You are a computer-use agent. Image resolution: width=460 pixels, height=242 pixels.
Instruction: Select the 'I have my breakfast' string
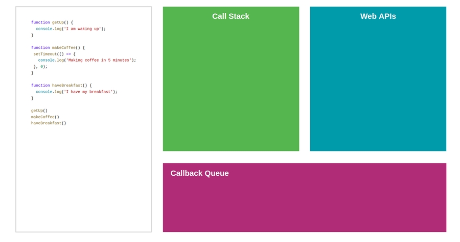88,92
